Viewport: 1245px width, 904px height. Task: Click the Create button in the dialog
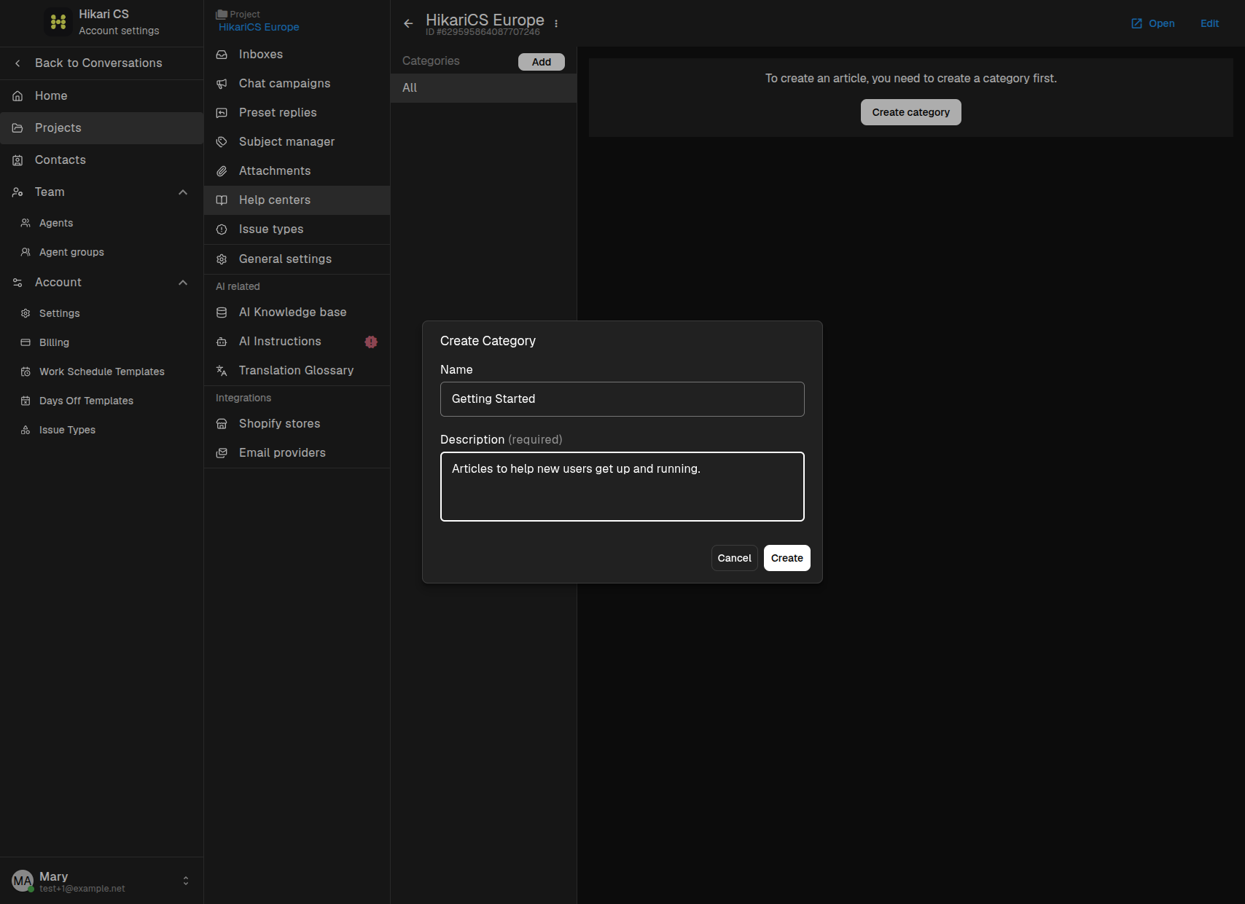(787, 558)
